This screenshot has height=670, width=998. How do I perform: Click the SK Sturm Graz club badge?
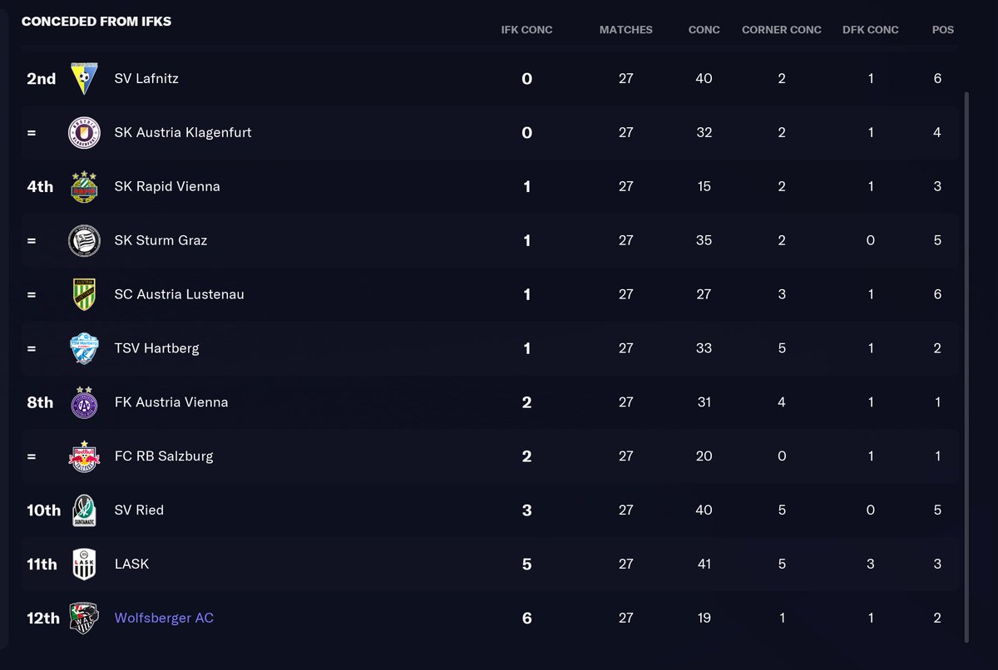[x=84, y=240]
